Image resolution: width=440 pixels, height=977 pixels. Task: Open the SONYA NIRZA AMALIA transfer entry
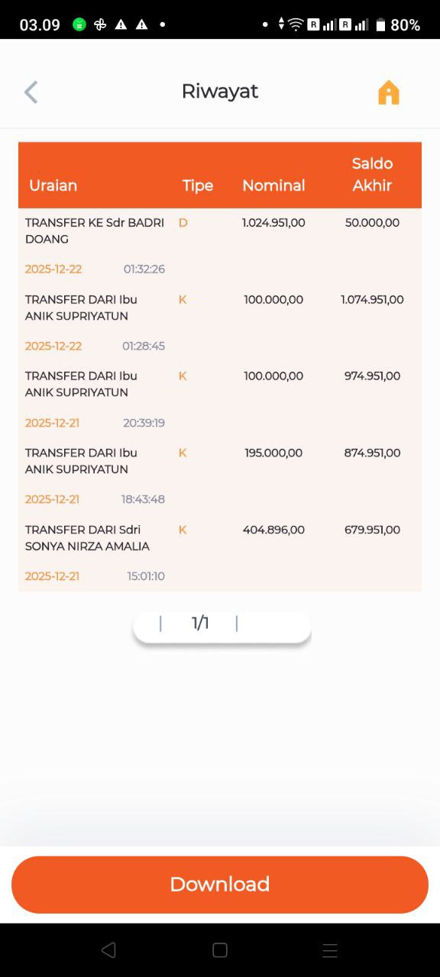220,553
